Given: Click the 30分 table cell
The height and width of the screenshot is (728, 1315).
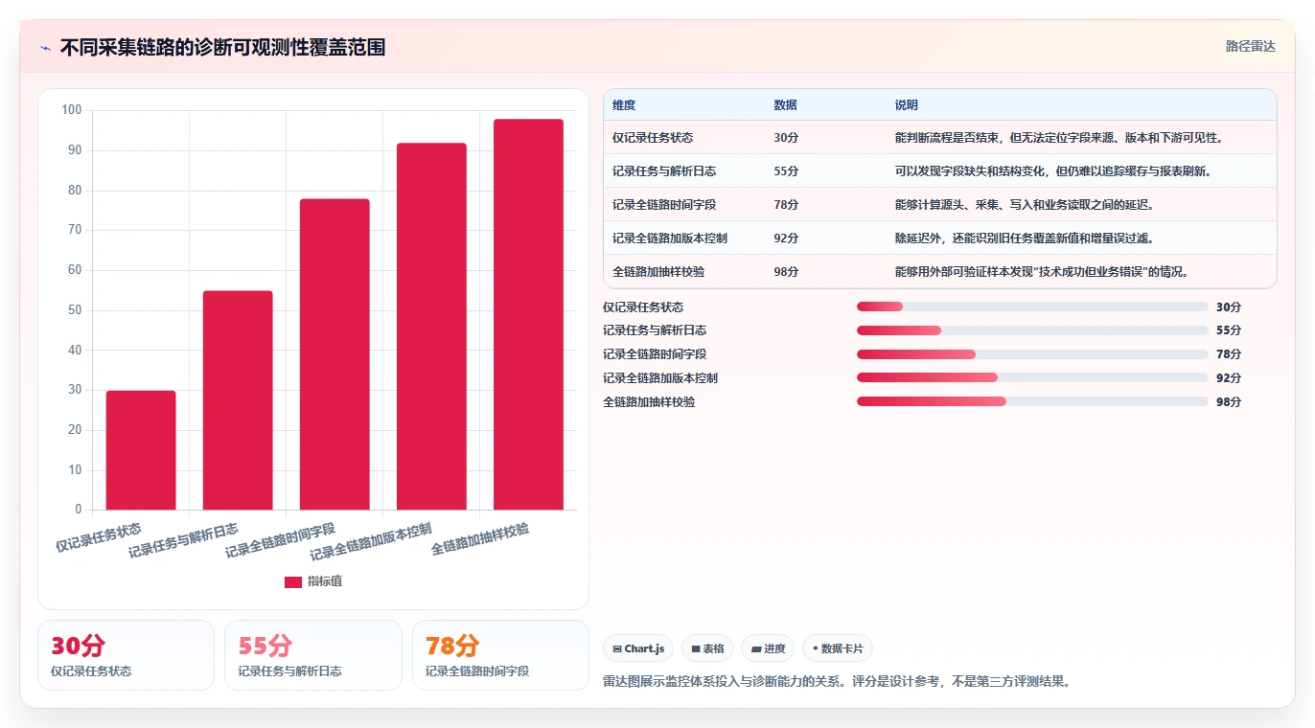Looking at the screenshot, I should [786, 138].
